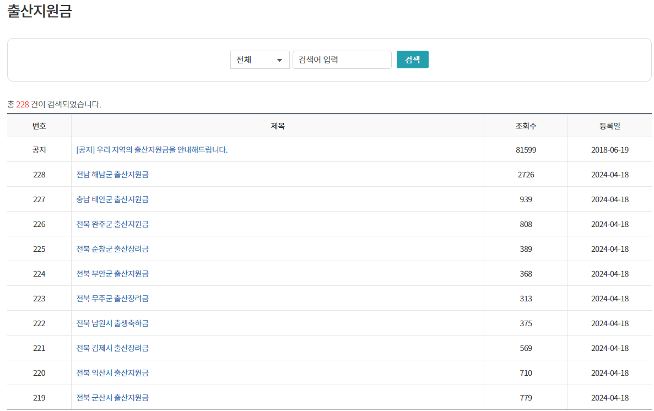Click the view count 368
The height and width of the screenshot is (411, 654).
point(526,274)
